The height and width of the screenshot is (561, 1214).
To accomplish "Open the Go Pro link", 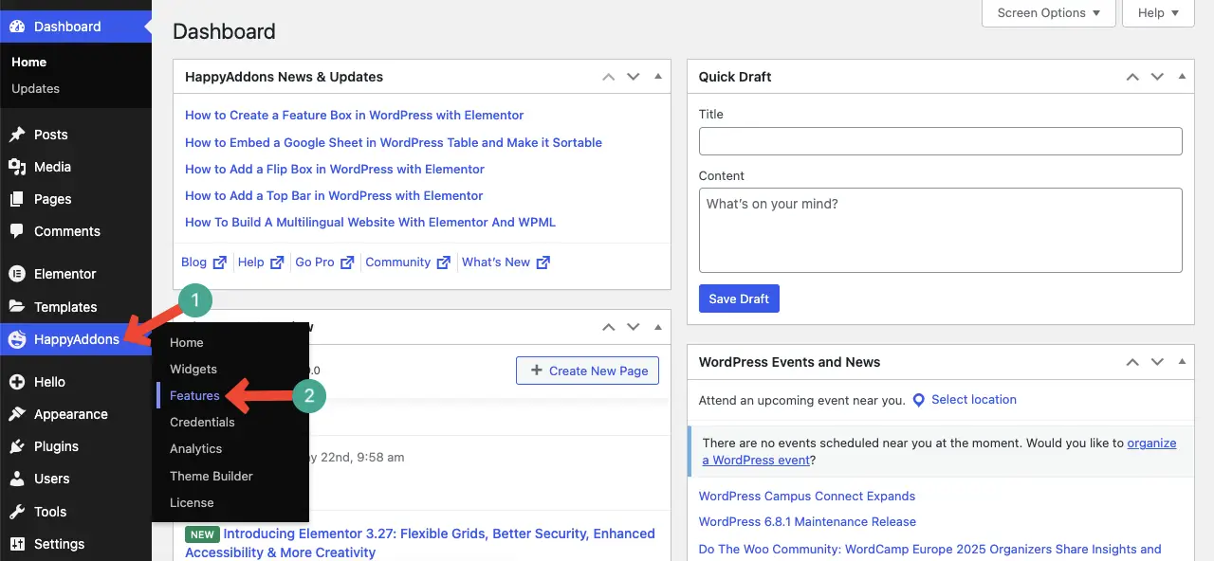I will tap(315, 262).
